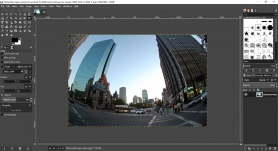Viewport: 278px width, 151px height.
Task: Create a new layer in the Layers panel
Action: pyautogui.click(x=245, y=148)
